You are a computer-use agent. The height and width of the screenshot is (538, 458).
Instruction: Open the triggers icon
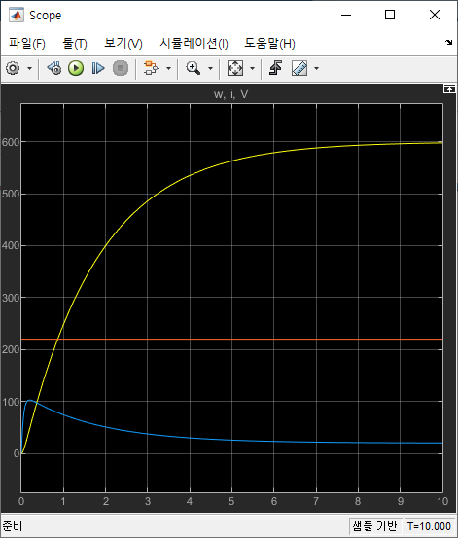tap(276, 68)
